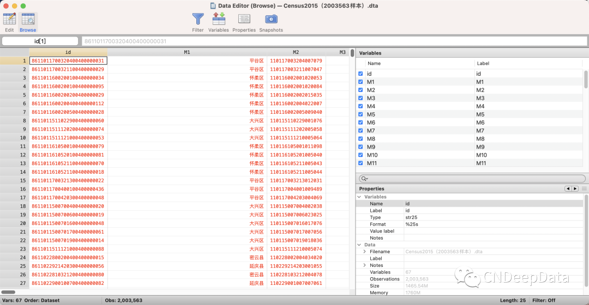The image size is (589, 305).
Task: Select id cell 86110229001007004000000082
Action: [x=68, y=283]
